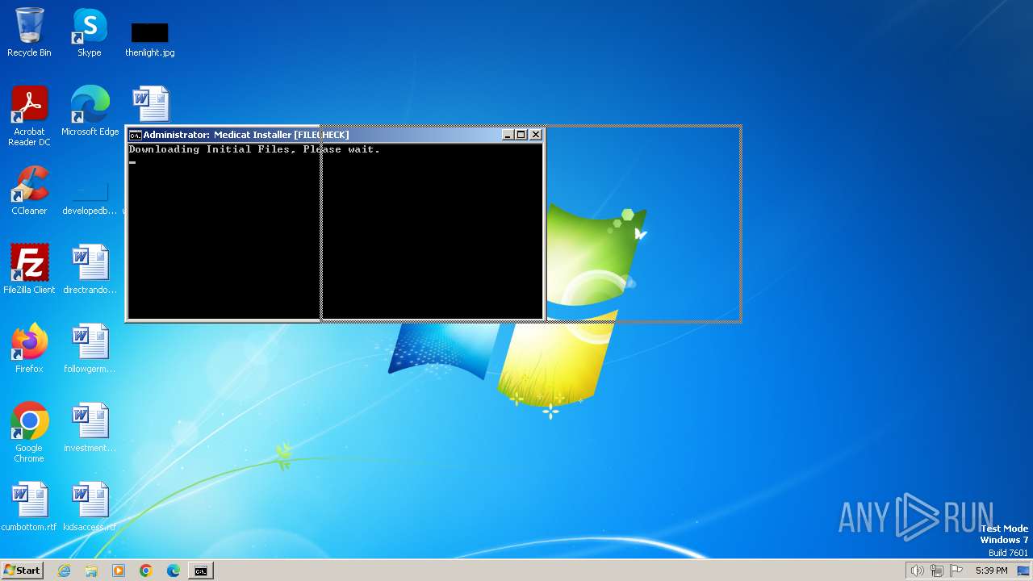Launch Skype from the desktop
The width and height of the screenshot is (1033, 581).
point(90,32)
